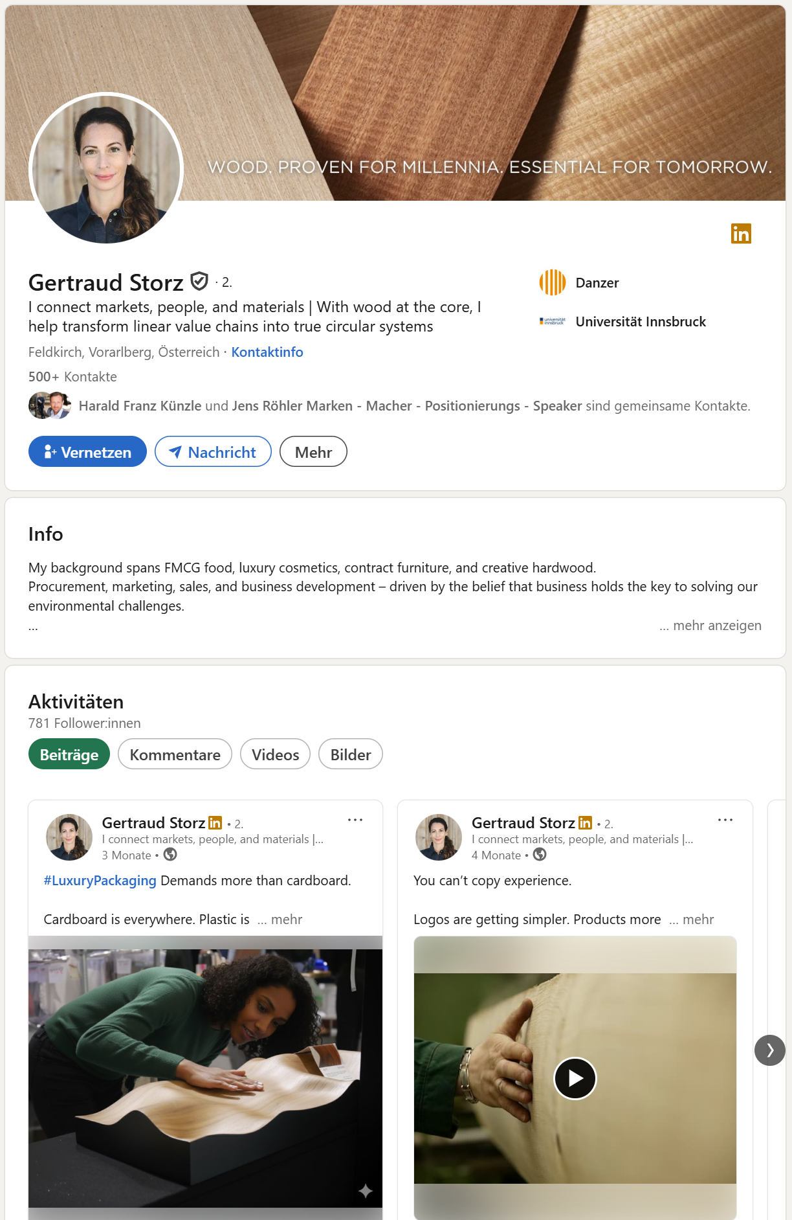Open the Danzer company logo

552,282
